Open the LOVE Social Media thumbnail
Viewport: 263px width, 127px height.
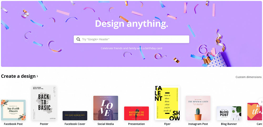(x=106, y=108)
